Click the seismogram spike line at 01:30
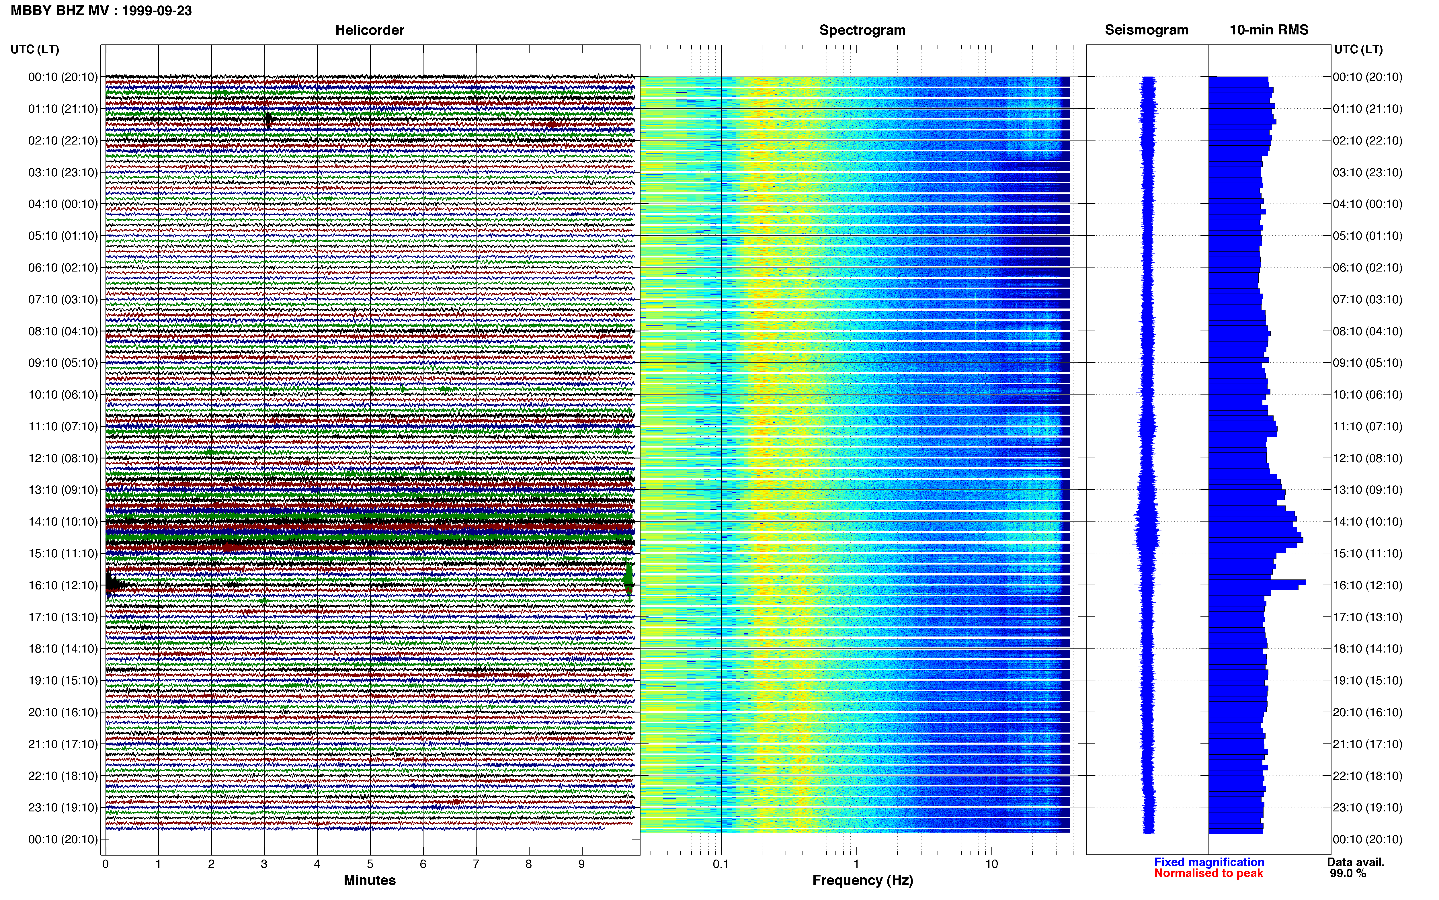 (x=1146, y=121)
